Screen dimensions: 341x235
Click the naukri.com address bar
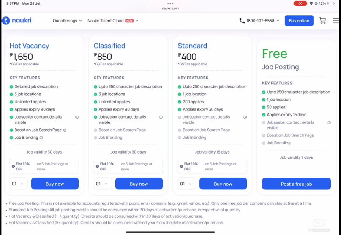[x=170, y=8]
